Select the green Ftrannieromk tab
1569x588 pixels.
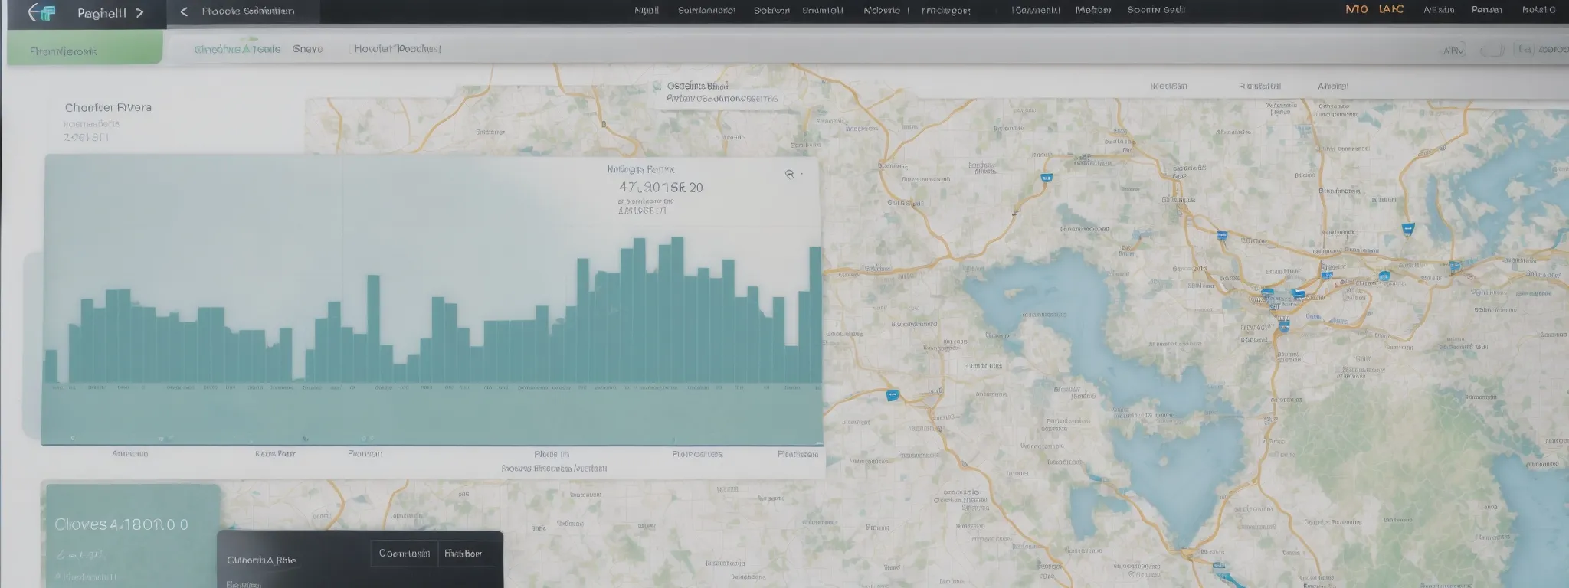tap(84, 51)
